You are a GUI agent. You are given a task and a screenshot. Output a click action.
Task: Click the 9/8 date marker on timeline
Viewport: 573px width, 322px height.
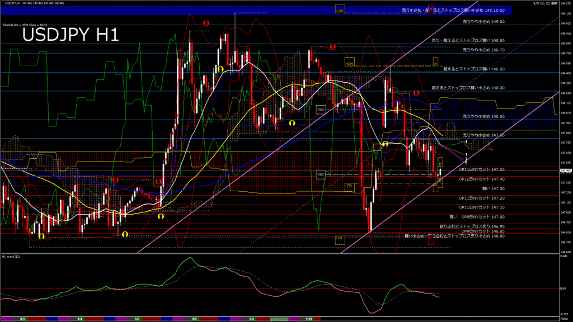pos(194,319)
